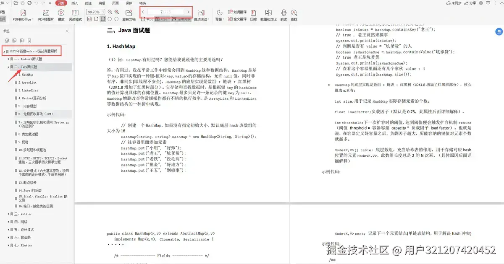Switch to the 转换 ribbon tab
The height and width of the screenshot is (264, 504).
(142, 3)
